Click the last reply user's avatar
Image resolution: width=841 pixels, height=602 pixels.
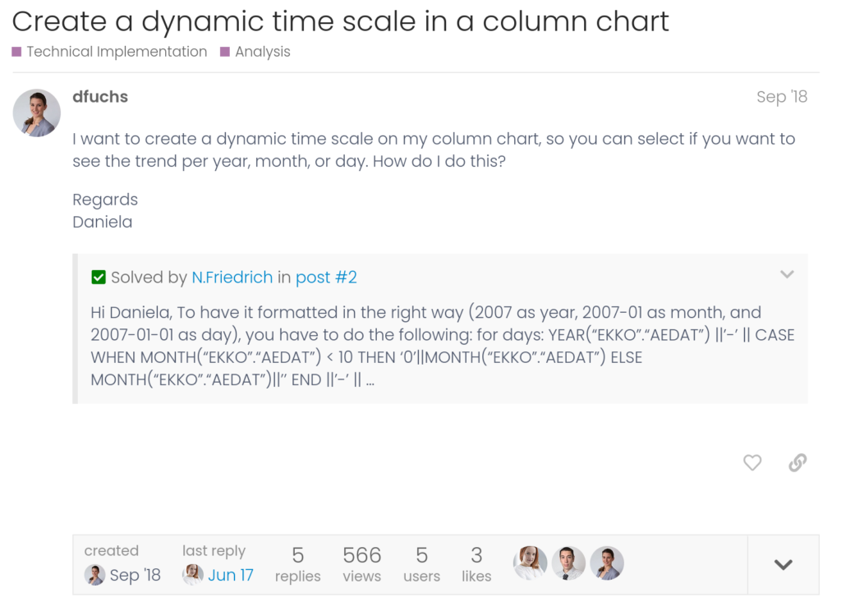pyautogui.click(x=193, y=575)
